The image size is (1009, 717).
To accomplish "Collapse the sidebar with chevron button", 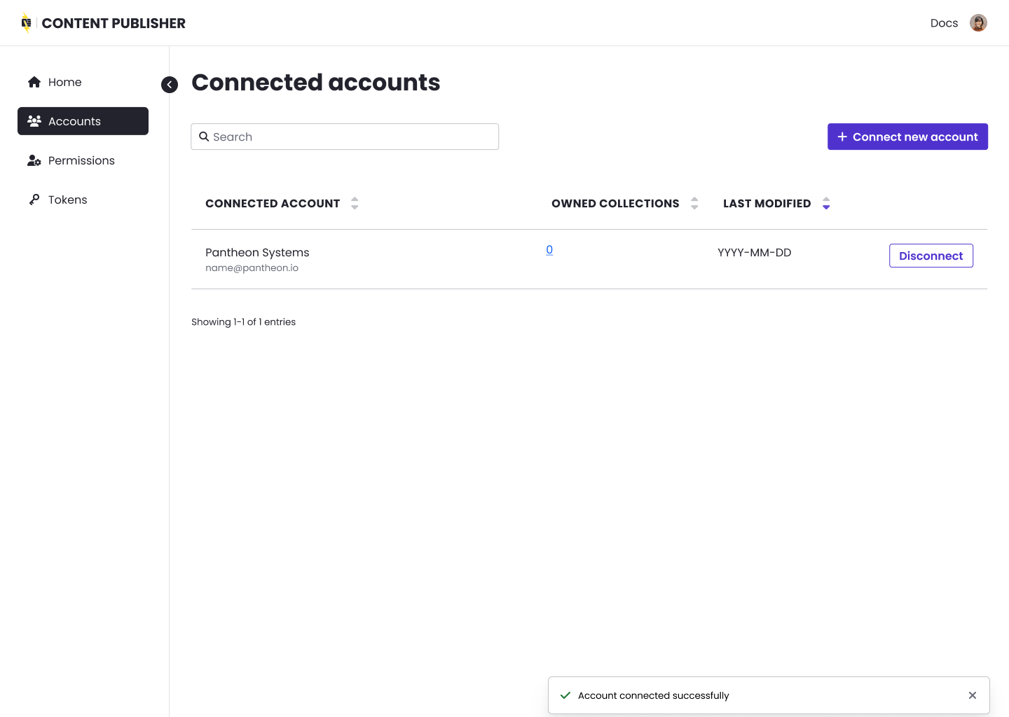I will click(170, 85).
